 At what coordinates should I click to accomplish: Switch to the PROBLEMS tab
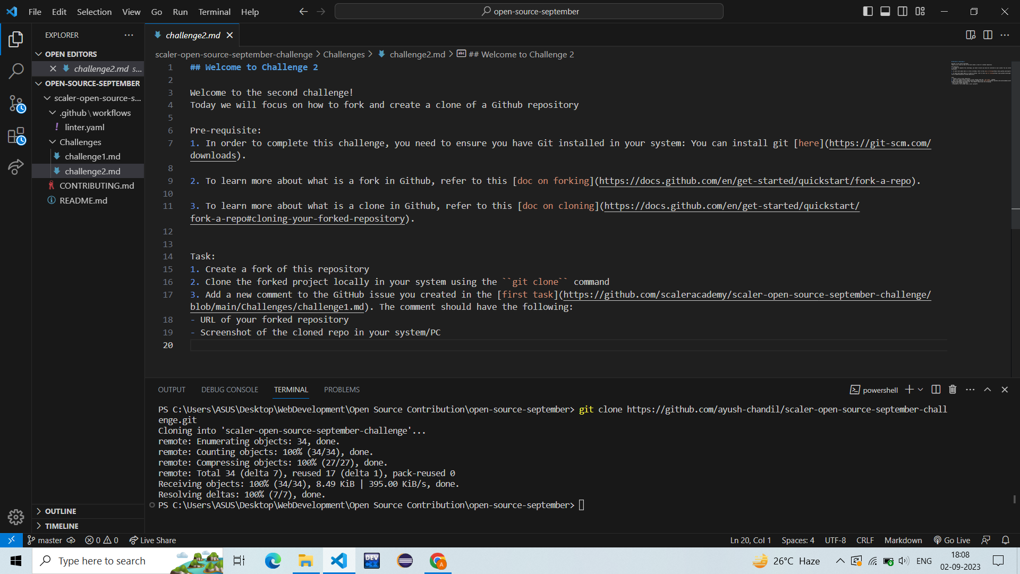point(342,390)
